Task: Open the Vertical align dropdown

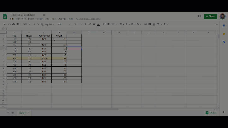Action: pos(127,24)
